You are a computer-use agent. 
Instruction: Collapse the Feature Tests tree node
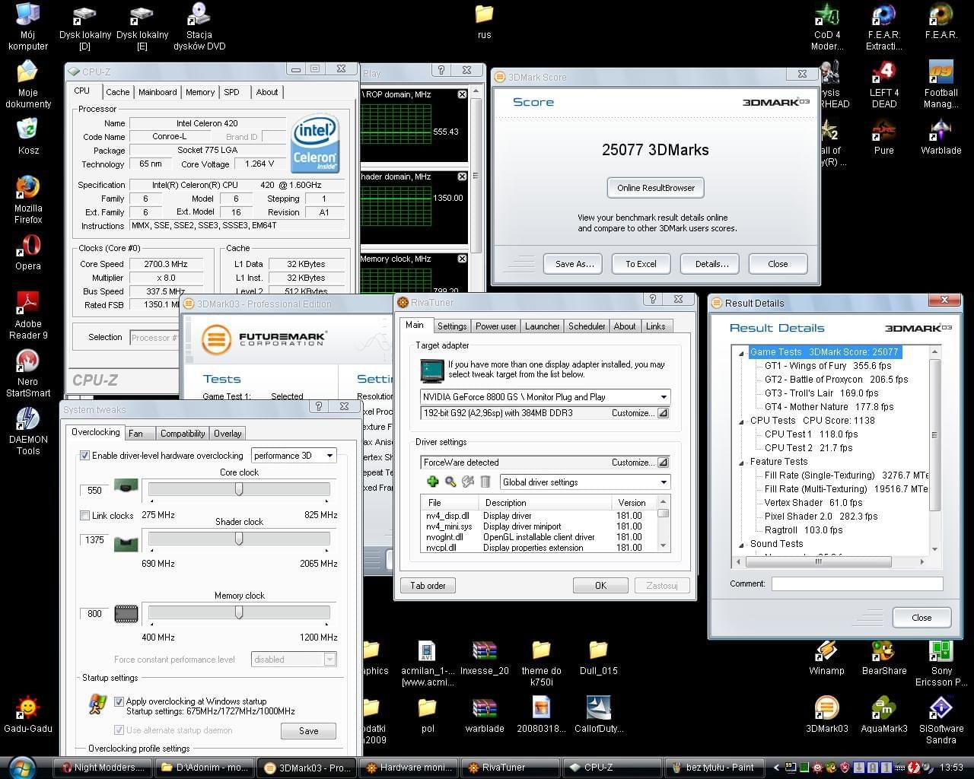(x=741, y=462)
